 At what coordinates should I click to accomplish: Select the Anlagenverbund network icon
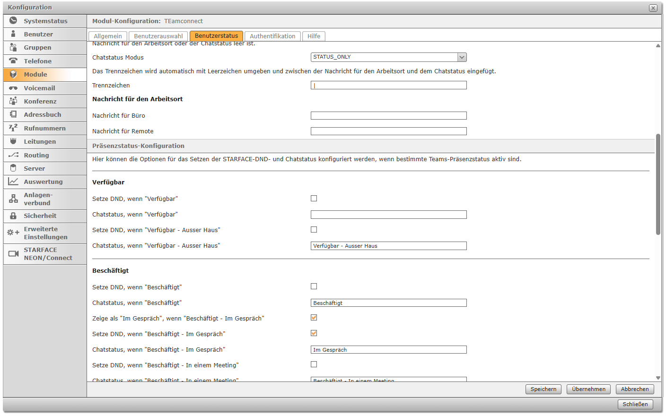pyautogui.click(x=13, y=199)
